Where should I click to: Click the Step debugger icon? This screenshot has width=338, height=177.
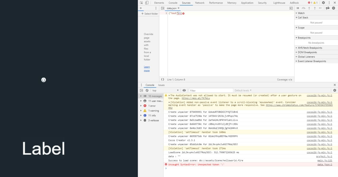coord(320,8)
